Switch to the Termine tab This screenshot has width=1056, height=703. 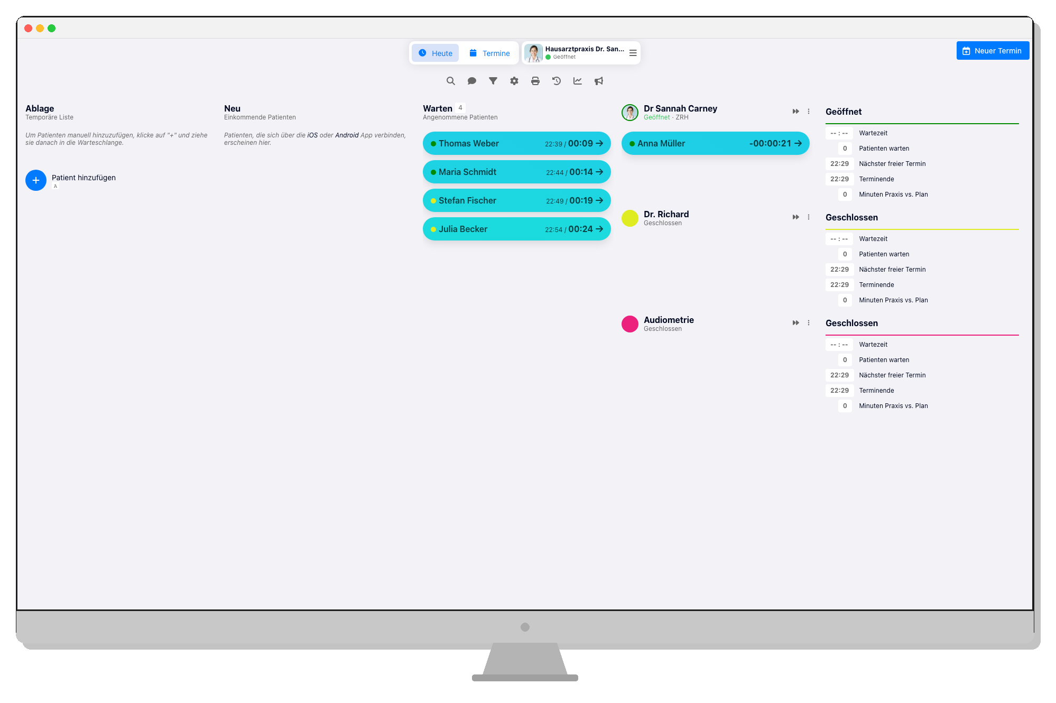point(489,53)
